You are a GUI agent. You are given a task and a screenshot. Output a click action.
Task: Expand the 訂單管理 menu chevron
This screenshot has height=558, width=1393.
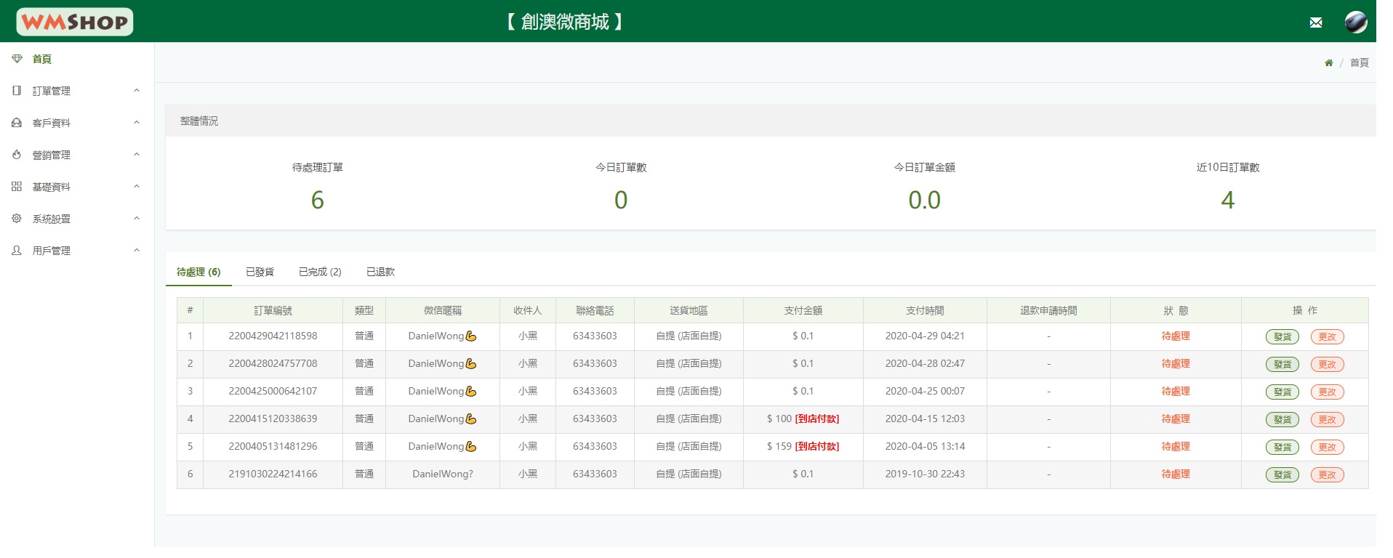[x=137, y=91]
